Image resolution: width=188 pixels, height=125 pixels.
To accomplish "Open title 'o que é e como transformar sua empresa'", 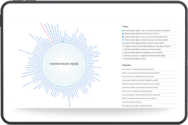I will click(147, 31).
